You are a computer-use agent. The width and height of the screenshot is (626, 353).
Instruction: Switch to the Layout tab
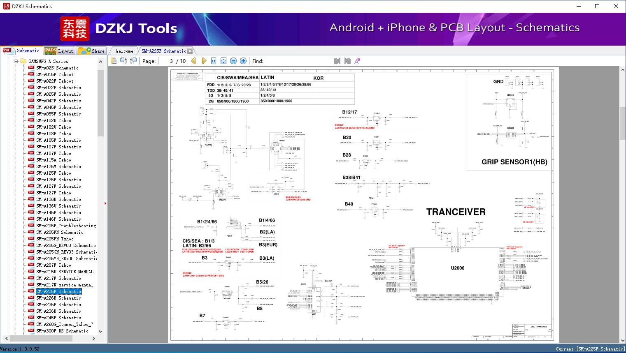pyautogui.click(x=59, y=51)
